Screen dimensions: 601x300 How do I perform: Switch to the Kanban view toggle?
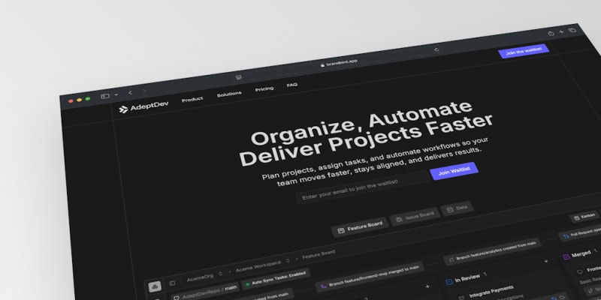pos(585,217)
